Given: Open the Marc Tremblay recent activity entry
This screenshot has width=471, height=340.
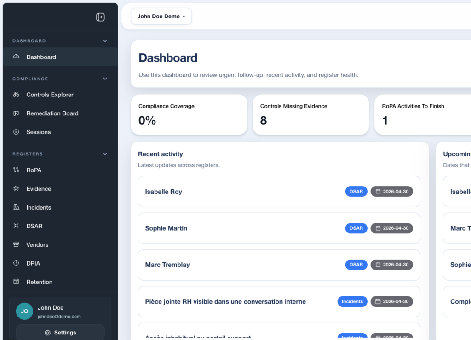Looking at the screenshot, I should pos(279,265).
